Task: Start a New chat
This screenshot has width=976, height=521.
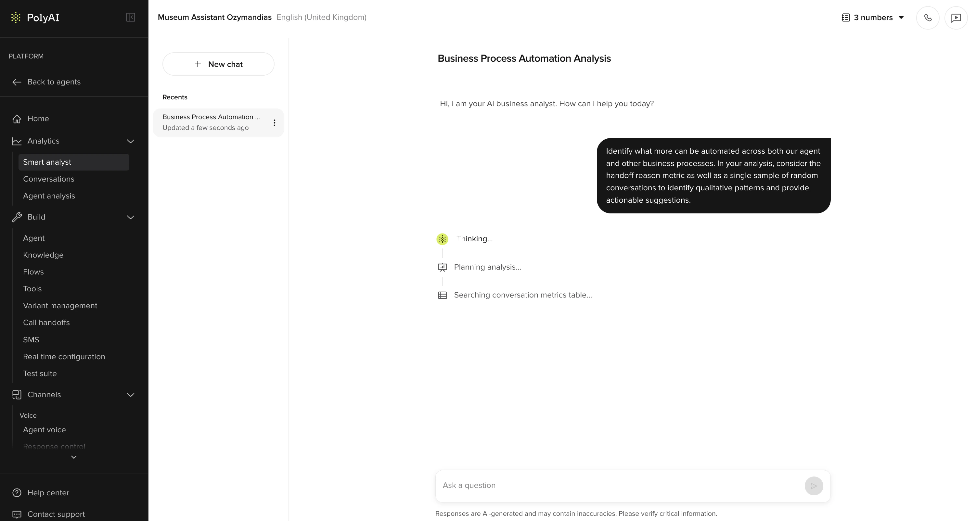Action: 218,64
